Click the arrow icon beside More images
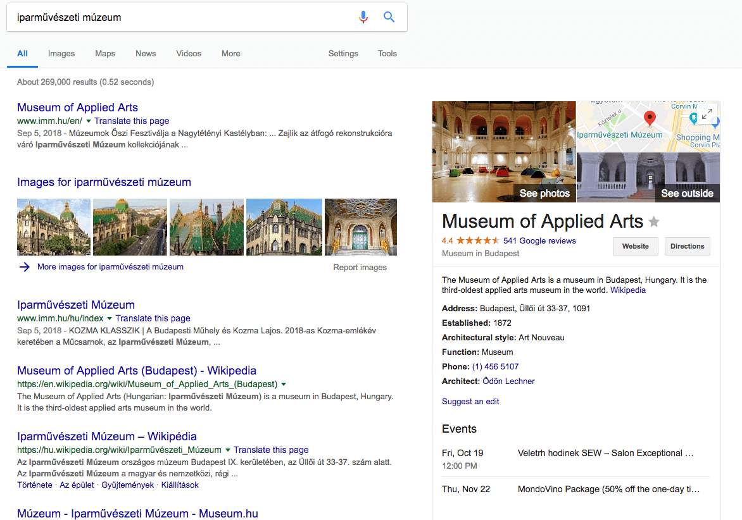 tap(24, 267)
